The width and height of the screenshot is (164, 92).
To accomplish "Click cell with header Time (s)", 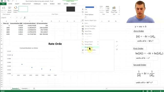I will tap(6, 23).
